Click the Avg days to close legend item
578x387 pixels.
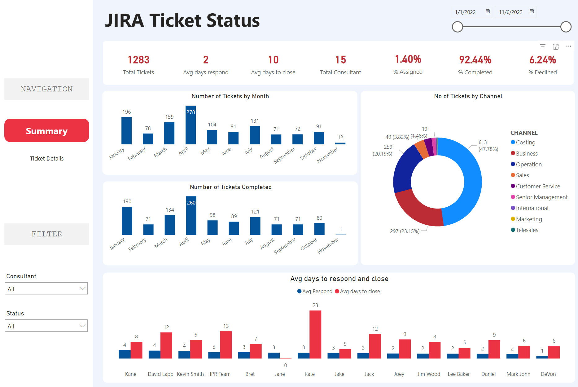tap(357, 291)
